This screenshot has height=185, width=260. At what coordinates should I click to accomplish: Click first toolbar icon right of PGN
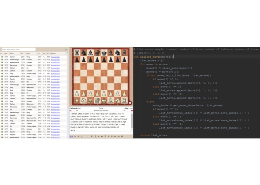coord(75,136)
